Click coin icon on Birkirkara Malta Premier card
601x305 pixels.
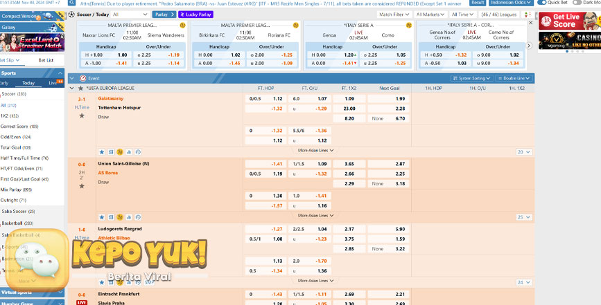click(295, 25)
